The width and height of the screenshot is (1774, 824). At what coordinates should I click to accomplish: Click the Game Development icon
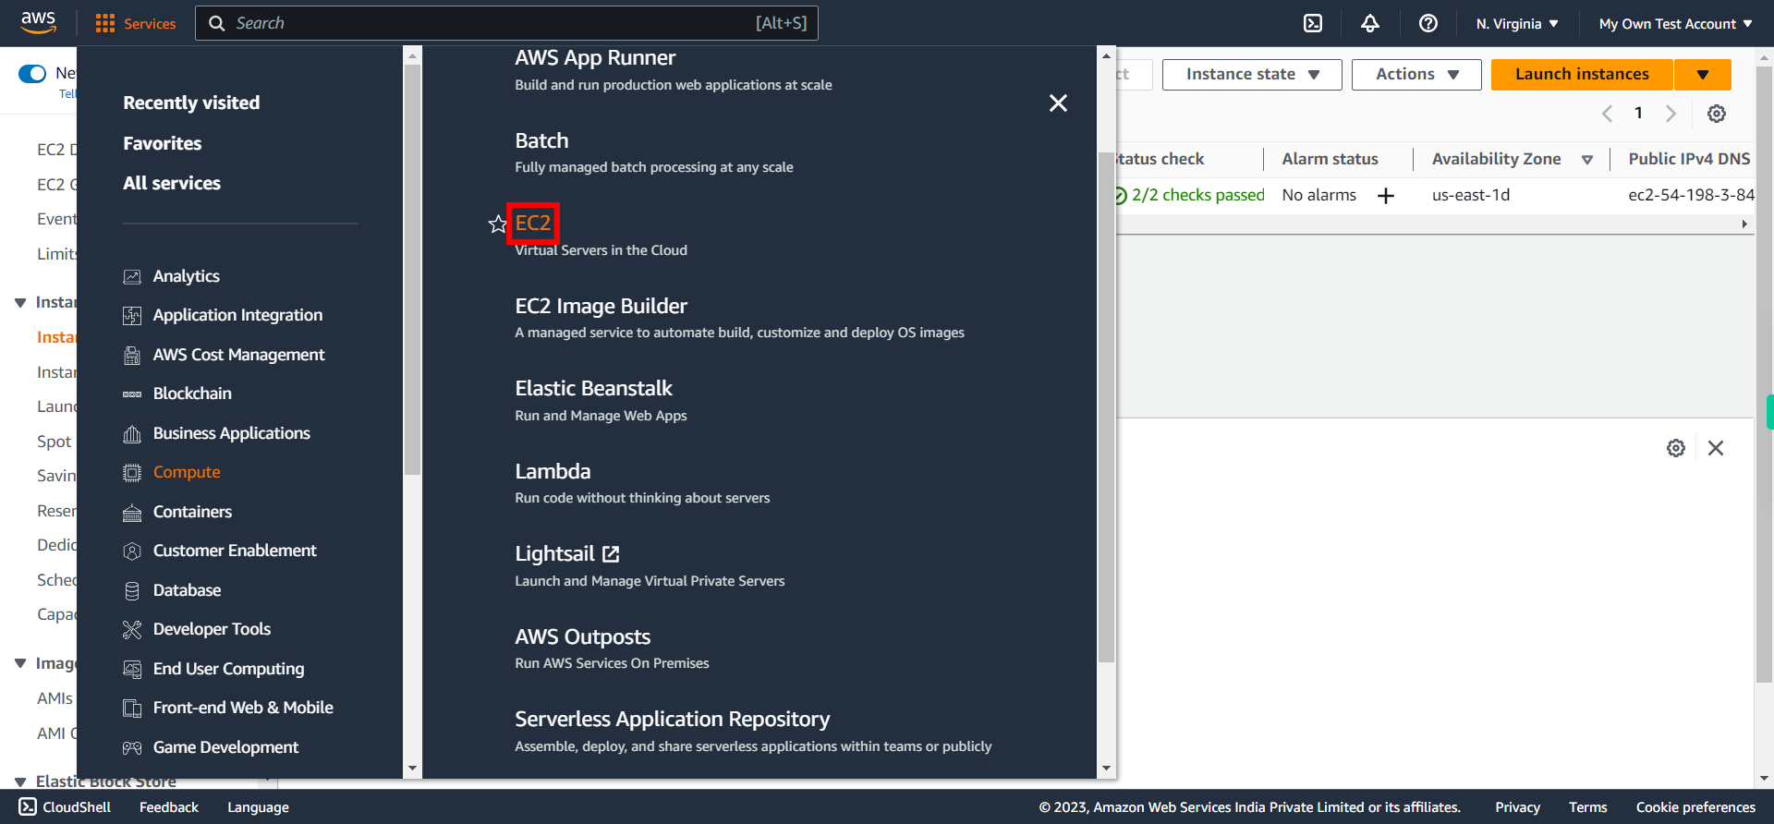pos(132,747)
